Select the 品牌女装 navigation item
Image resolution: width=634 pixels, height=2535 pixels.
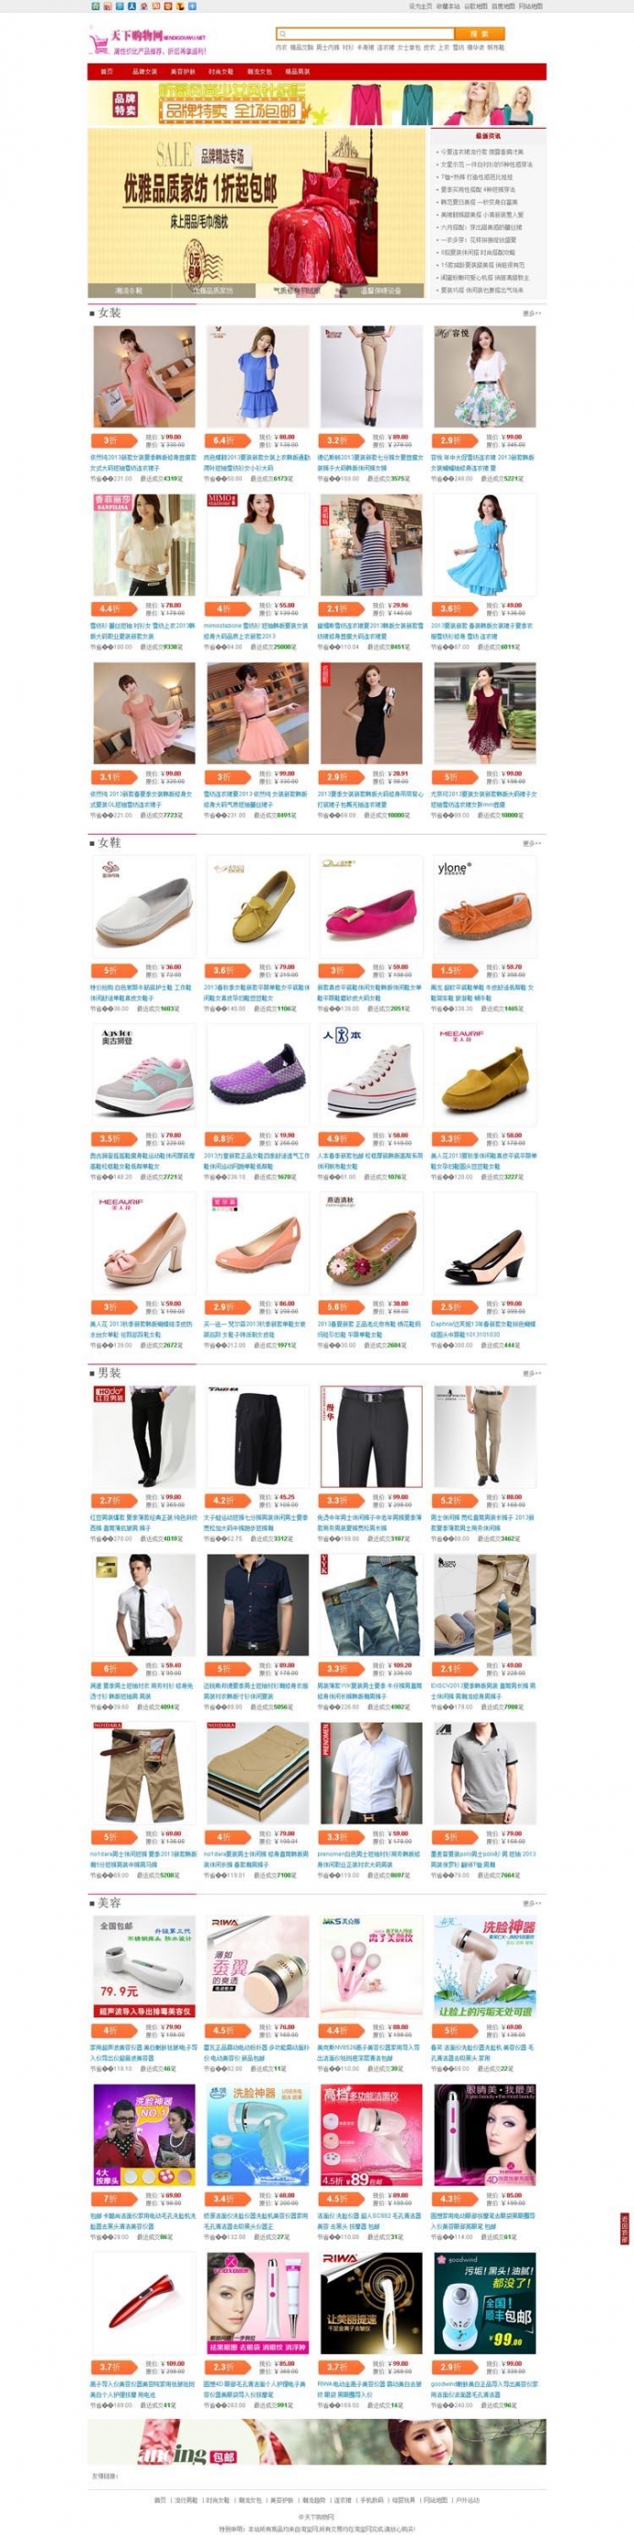pos(144,72)
